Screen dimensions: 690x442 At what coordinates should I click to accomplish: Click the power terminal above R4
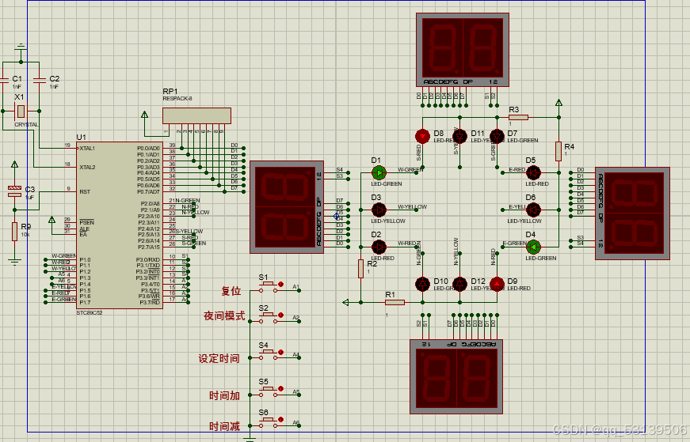point(558,103)
